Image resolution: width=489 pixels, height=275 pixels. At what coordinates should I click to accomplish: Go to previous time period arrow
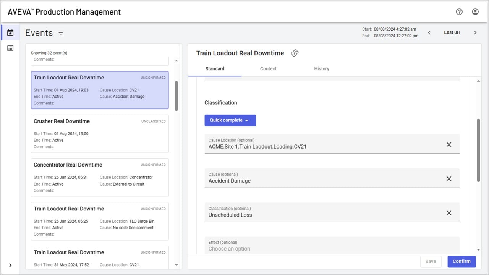(x=429, y=32)
